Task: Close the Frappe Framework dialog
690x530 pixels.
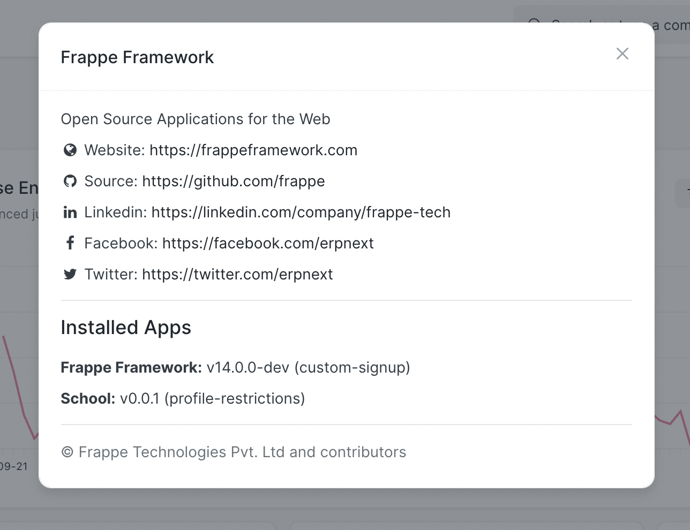Action: tap(622, 54)
